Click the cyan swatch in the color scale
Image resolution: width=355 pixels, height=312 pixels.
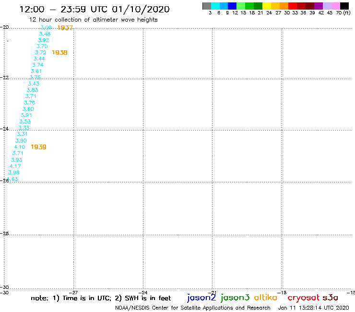click(x=215, y=6)
